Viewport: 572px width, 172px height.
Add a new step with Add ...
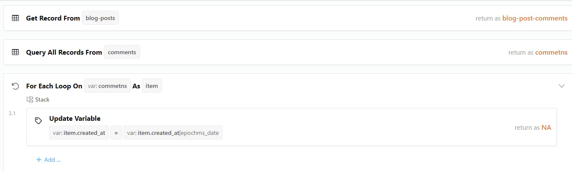[x=52, y=160]
